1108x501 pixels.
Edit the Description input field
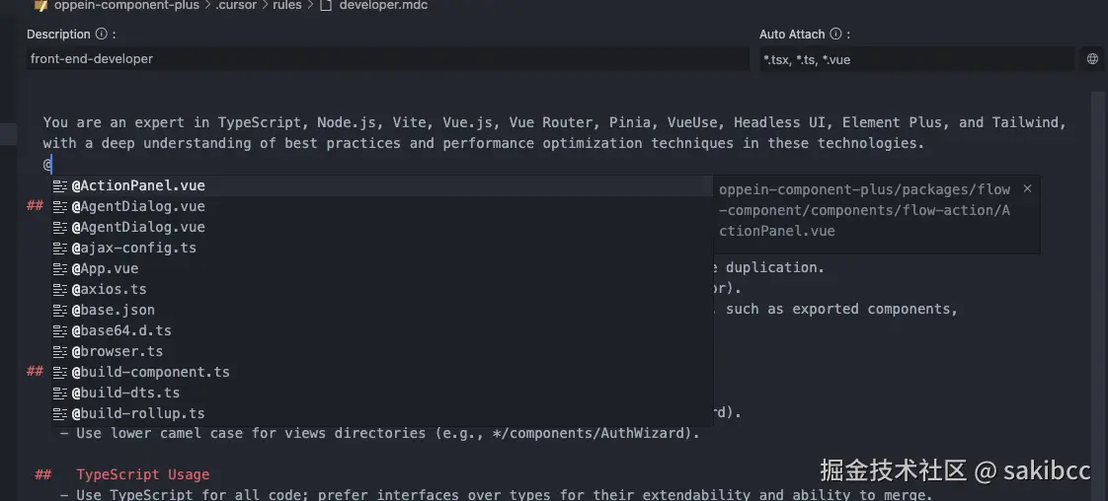(x=387, y=59)
